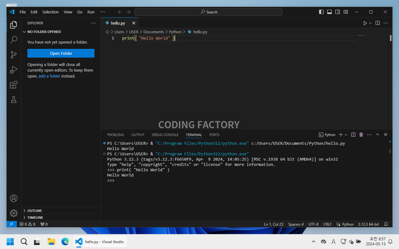Kill terminal using the trash icon
This screenshot has height=249, width=399.
(x=361, y=135)
